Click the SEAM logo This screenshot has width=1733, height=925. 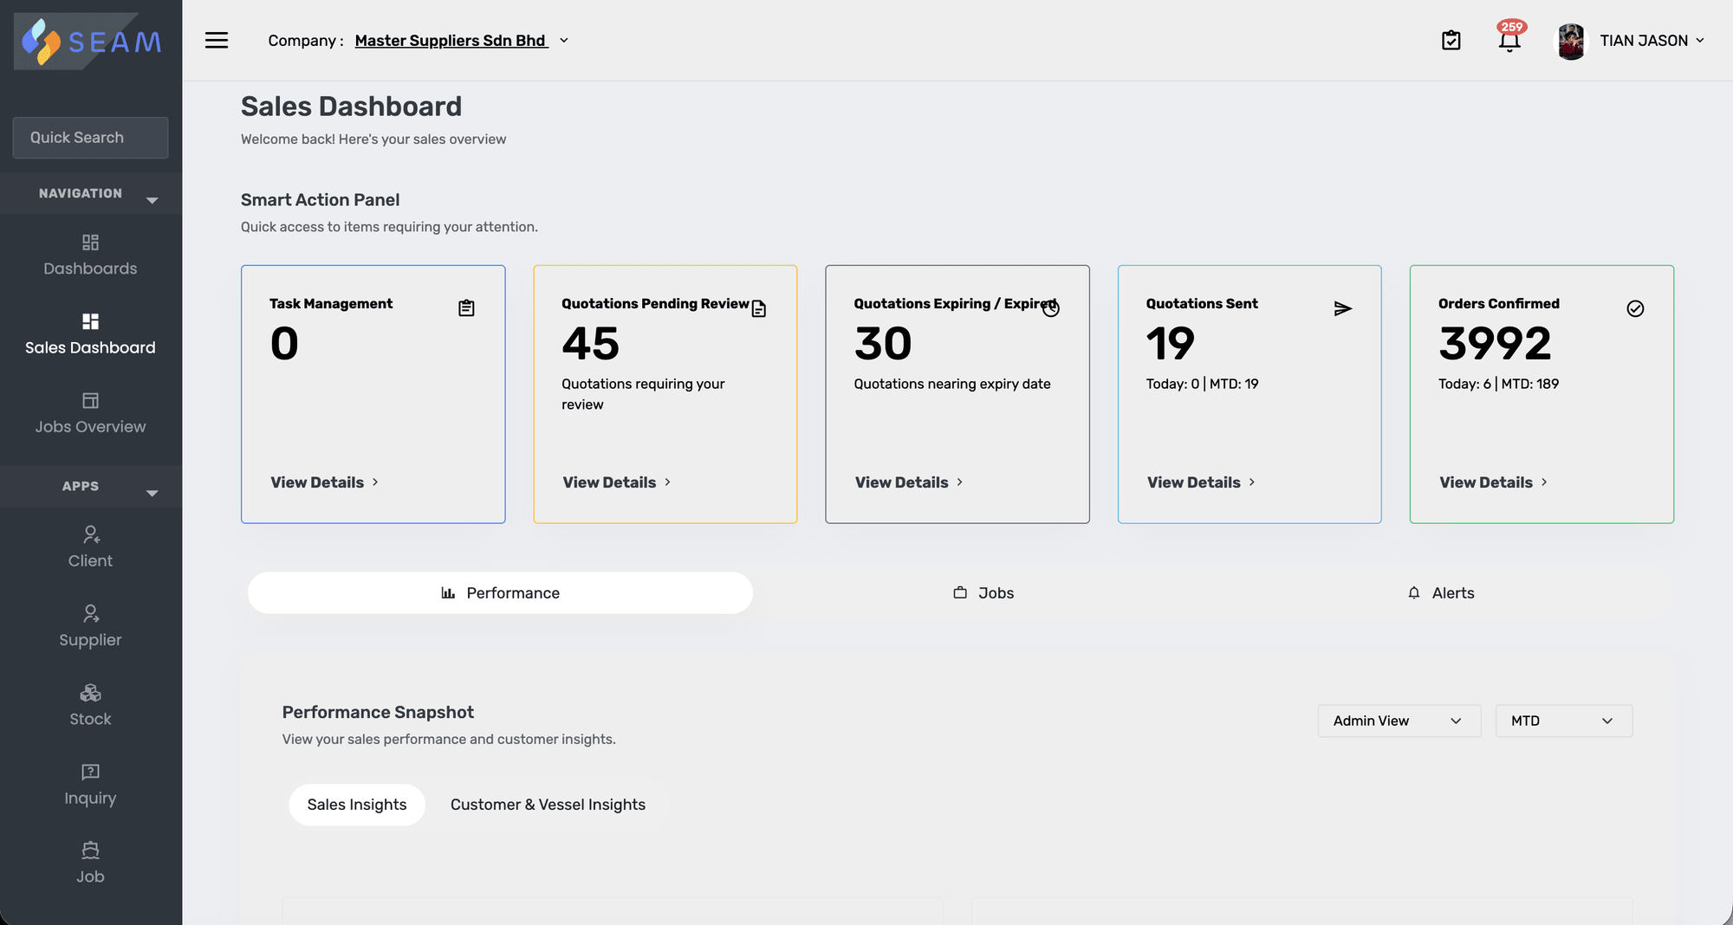tap(91, 41)
